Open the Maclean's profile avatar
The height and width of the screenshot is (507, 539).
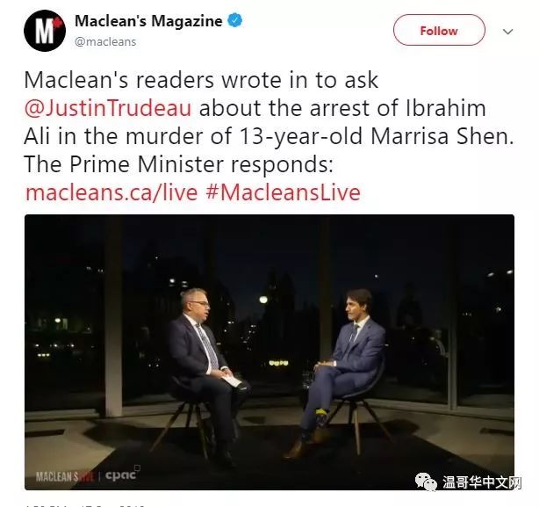(x=45, y=31)
